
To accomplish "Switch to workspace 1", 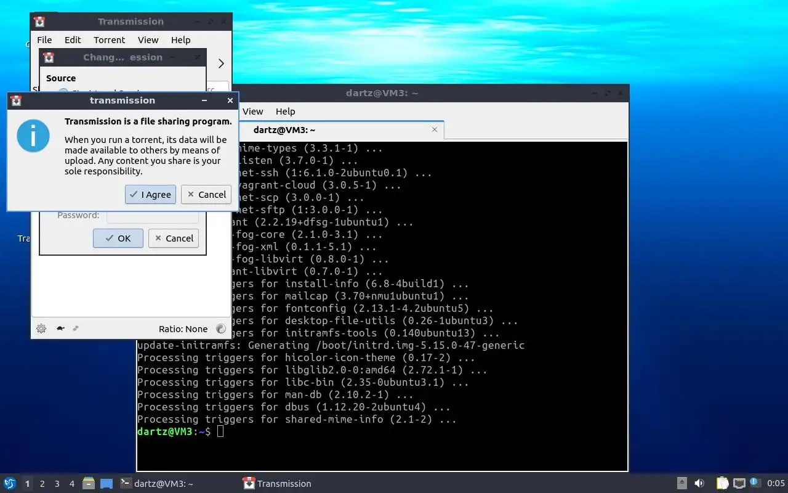I will (27, 484).
